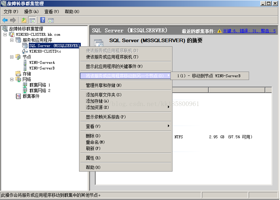Open the recent cluster events link 关键:6, 错误:31, 警告:5
Viewport: 280px width, 200px height.
(249, 31)
